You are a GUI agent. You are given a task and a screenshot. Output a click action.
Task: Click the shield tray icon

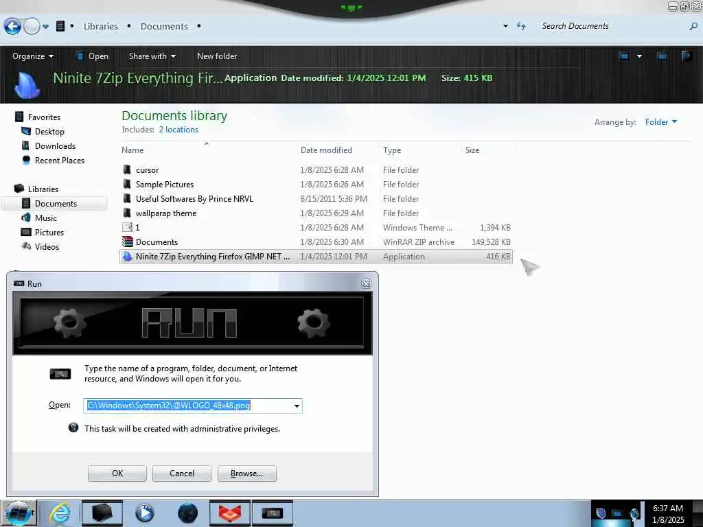[x=601, y=513]
